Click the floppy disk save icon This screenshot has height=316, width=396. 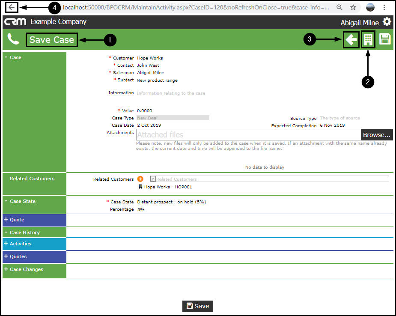(385, 39)
